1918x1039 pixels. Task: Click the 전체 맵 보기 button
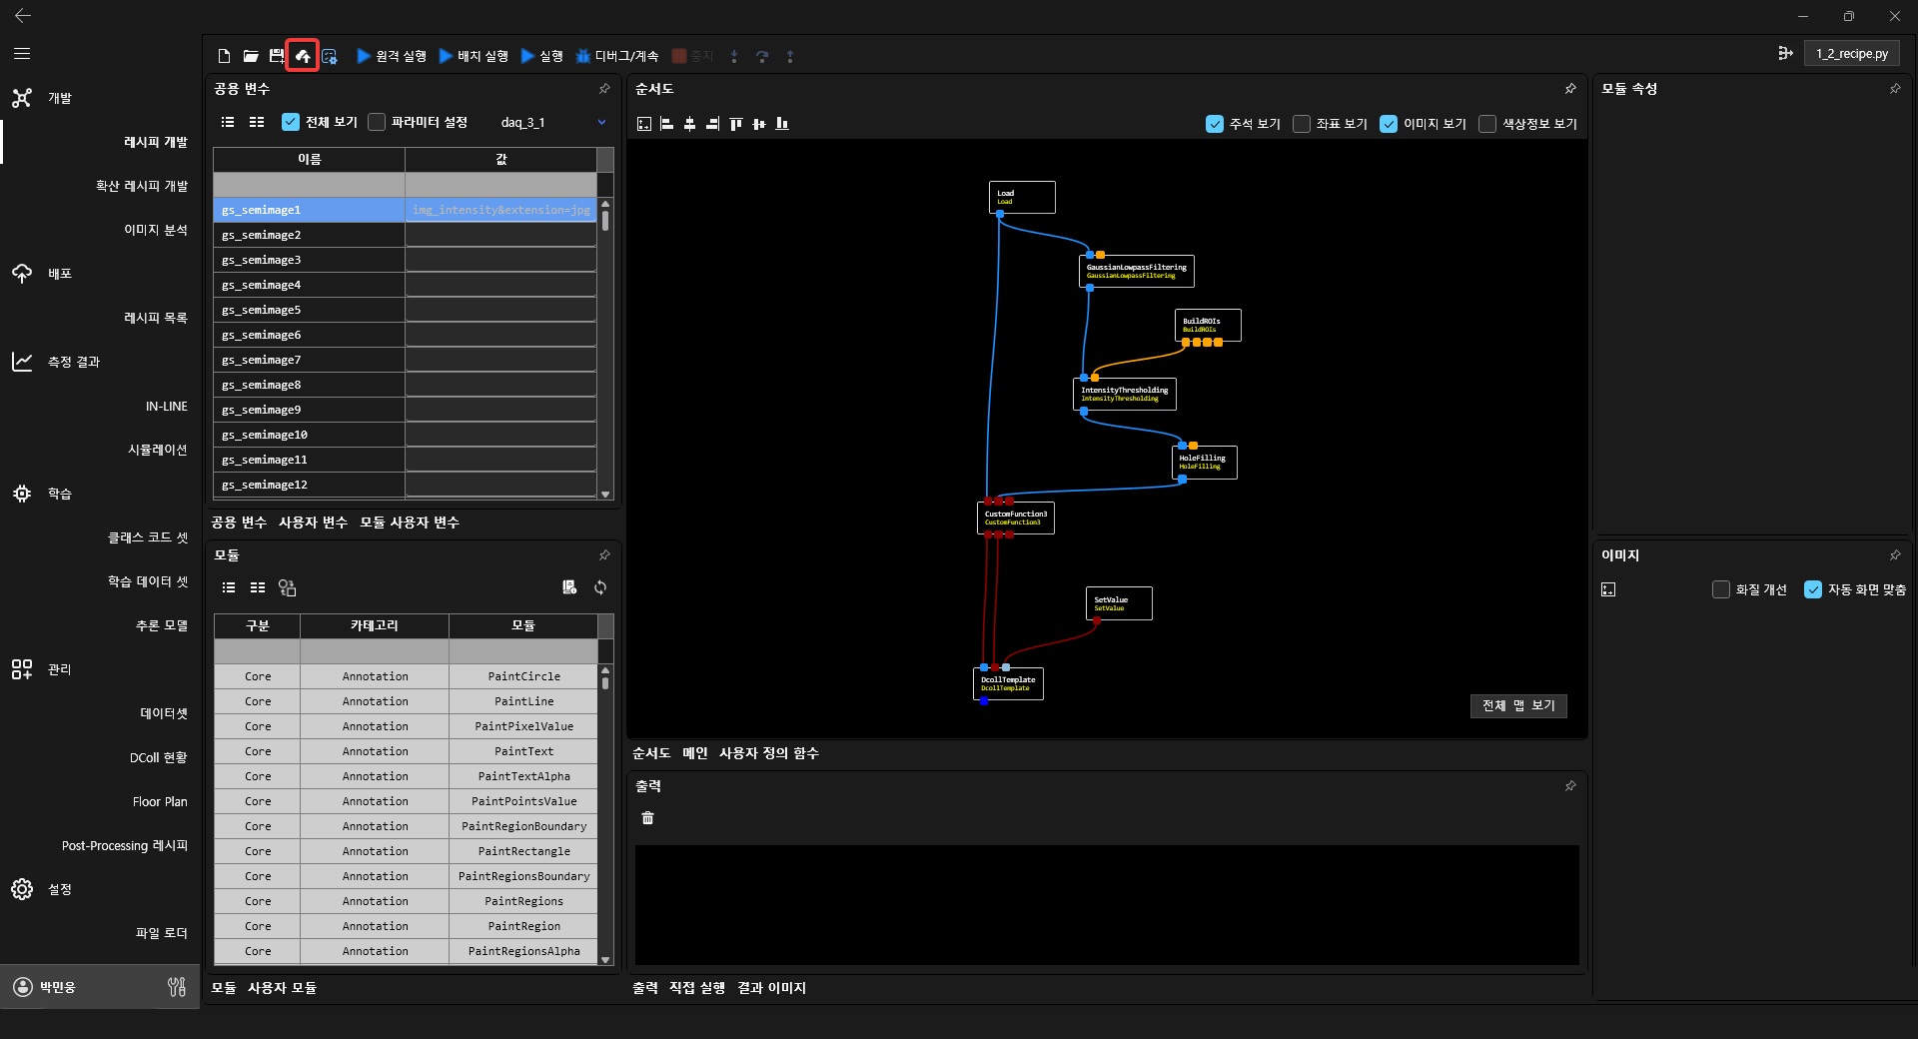[x=1518, y=705]
